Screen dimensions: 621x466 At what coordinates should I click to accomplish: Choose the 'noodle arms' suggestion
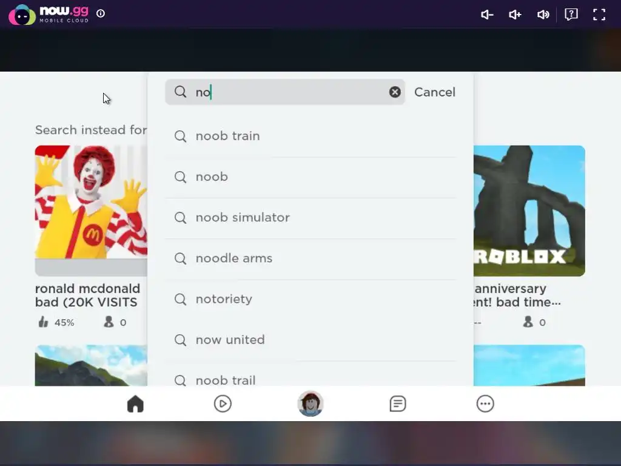point(310,258)
